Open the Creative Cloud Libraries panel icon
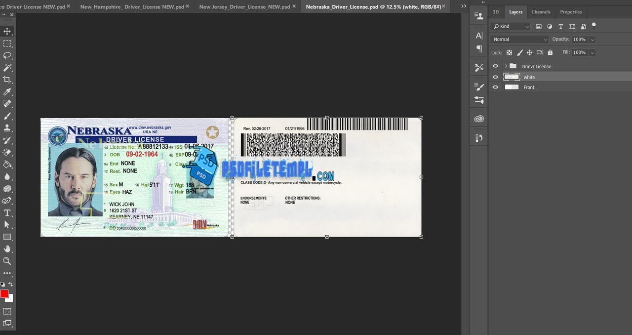The width and height of the screenshot is (632, 335). (x=479, y=119)
